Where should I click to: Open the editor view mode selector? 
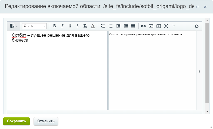point(14,26)
